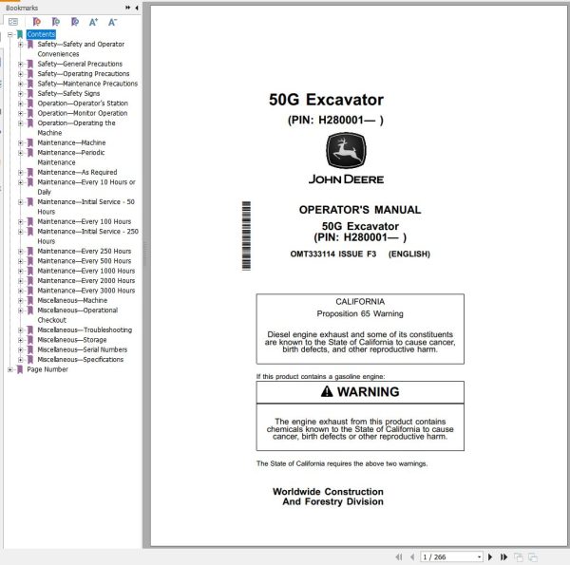This screenshot has width=570, height=565.
Task: Expand Operation—Operating the Machine node
Action: coord(21,123)
